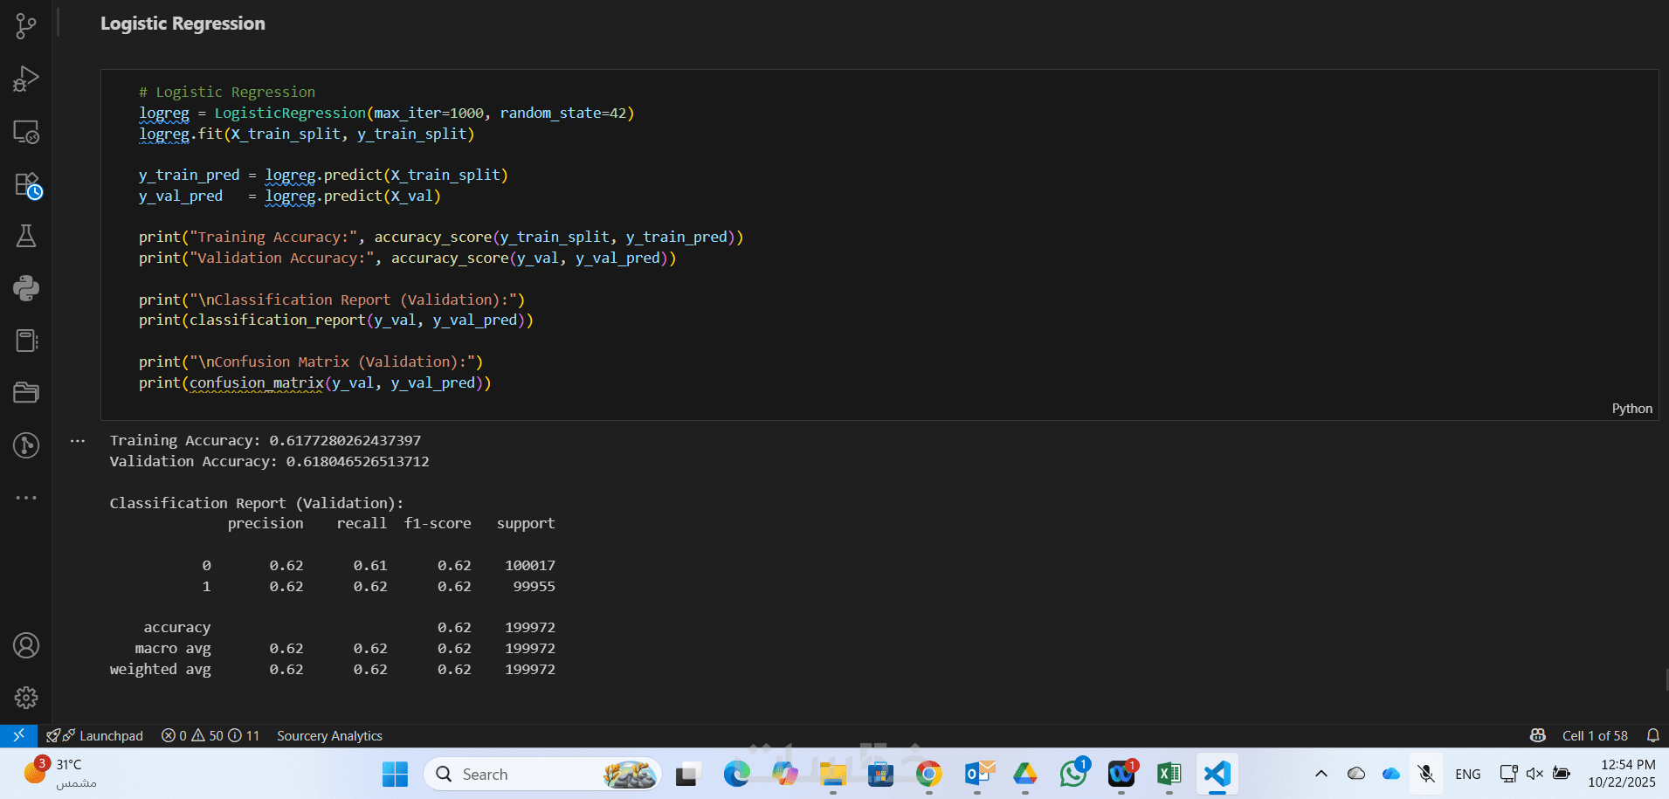Show additional activity bar views
Screen dimensions: 1669x799
point(26,498)
